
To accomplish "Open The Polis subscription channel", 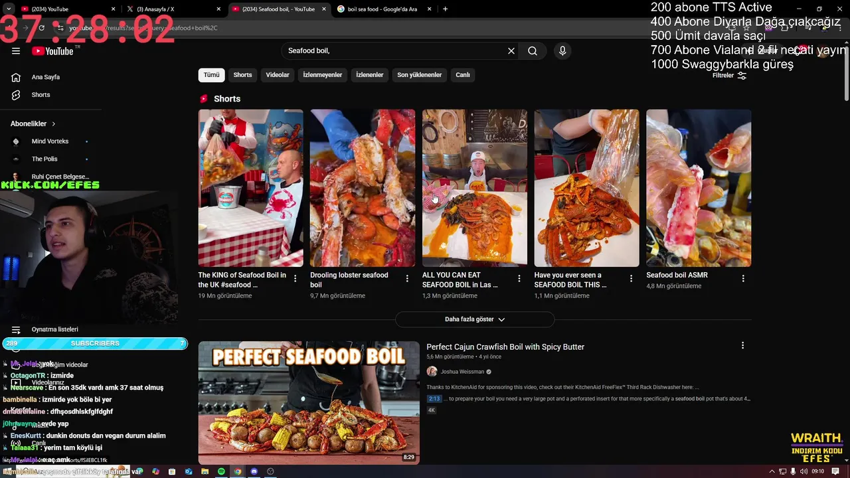I will coord(44,159).
